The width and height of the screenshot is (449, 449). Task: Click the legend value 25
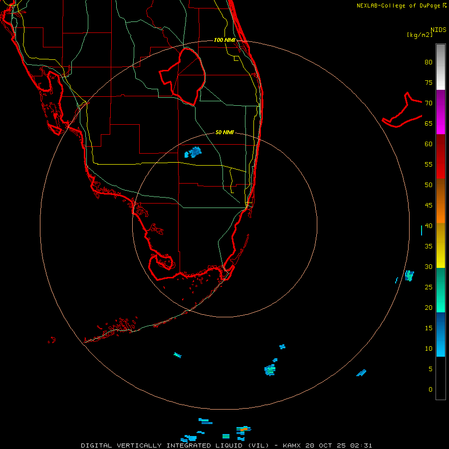(x=429, y=287)
